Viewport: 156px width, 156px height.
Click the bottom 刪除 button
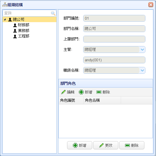[132, 145]
